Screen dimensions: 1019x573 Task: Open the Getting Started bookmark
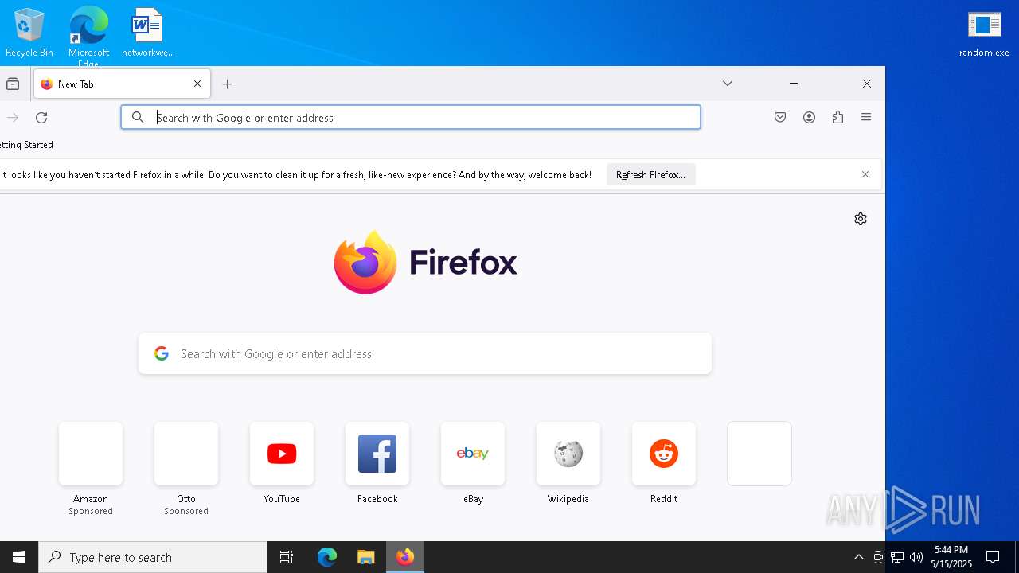point(26,145)
